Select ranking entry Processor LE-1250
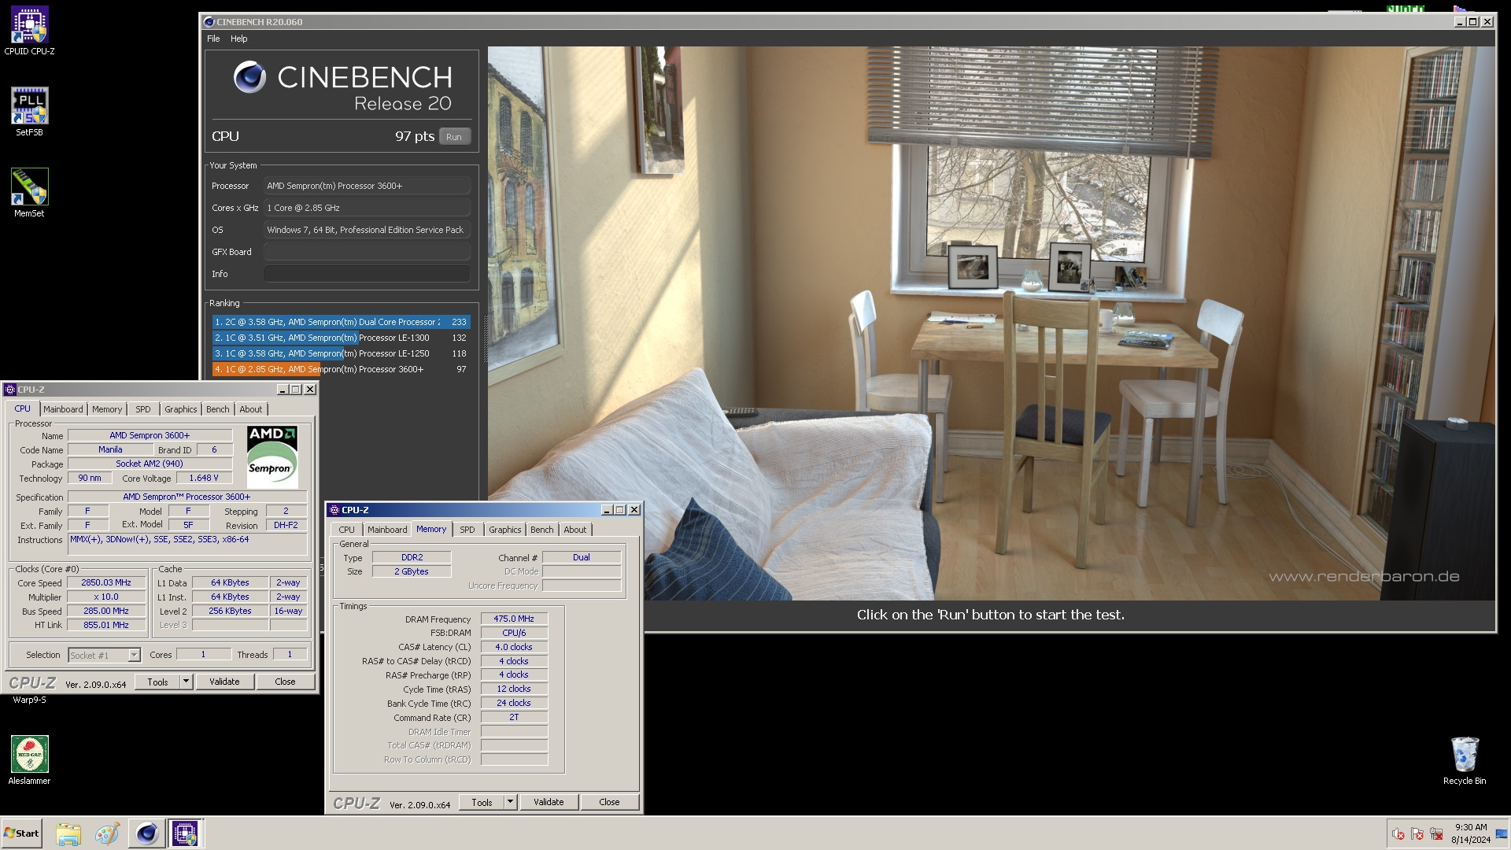Screen dimensions: 1511x850 click(x=341, y=353)
